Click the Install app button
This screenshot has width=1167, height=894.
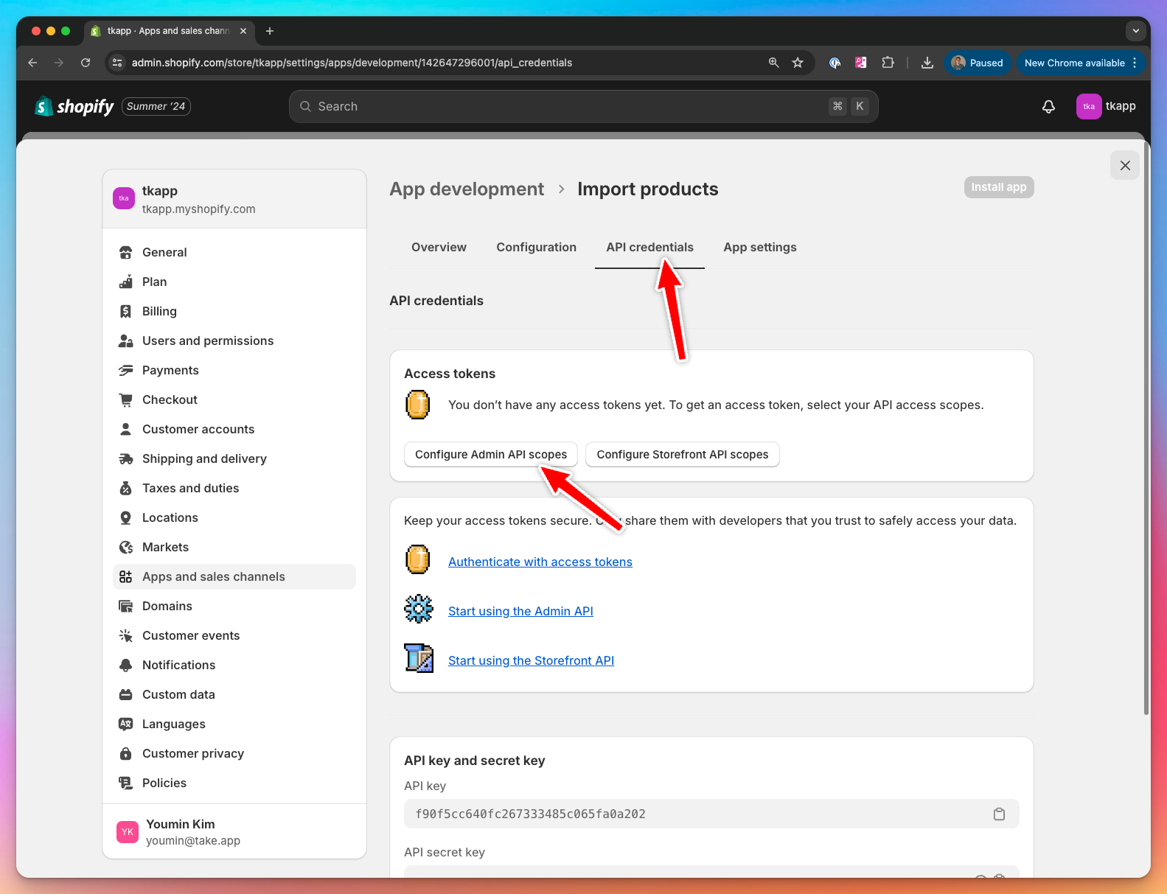coord(999,187)
